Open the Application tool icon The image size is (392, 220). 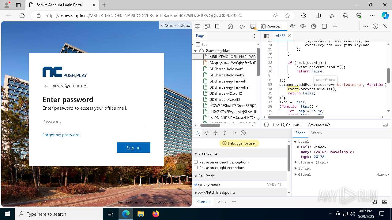point(324,26)
